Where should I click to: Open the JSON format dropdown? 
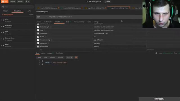[69, 58]
